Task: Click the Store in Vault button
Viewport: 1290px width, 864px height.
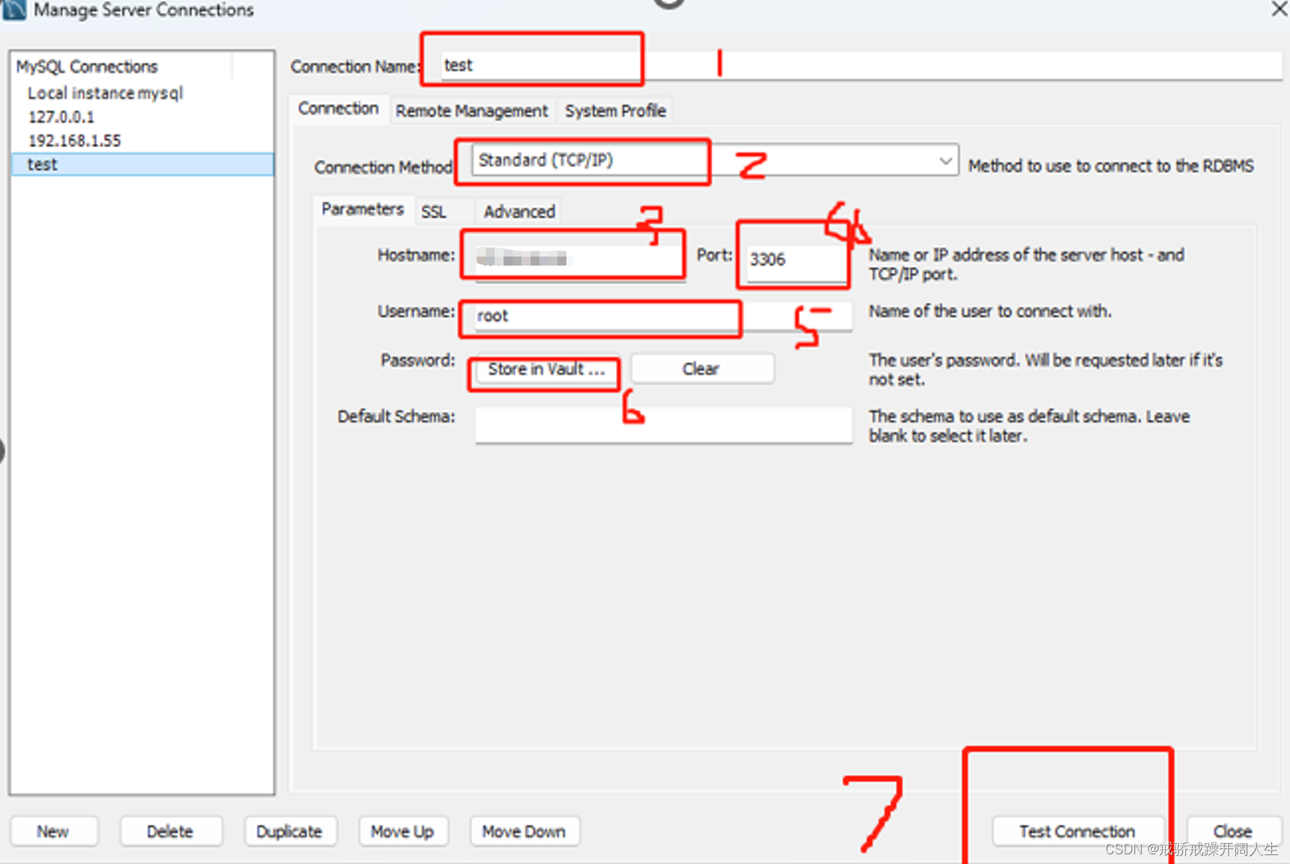Action: pos(546,369)
